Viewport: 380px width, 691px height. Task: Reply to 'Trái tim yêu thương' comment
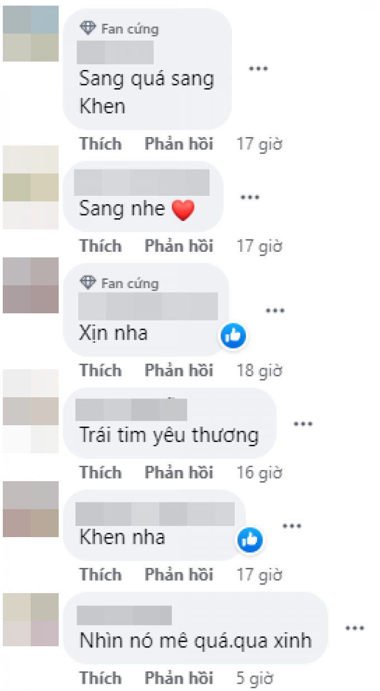tap(179, 473)
